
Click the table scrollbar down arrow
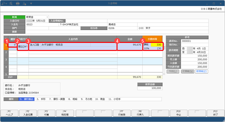click(164, 74)
